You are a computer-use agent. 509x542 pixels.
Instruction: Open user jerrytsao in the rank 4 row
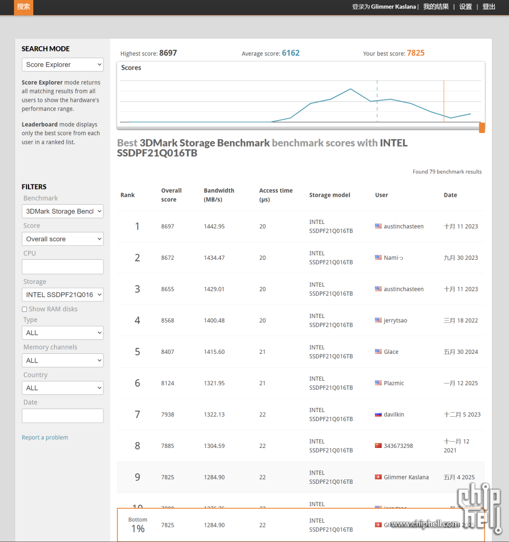(x=395, y=321)
